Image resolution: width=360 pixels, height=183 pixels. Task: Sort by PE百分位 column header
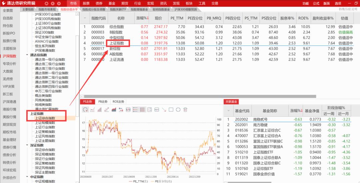click(195, 18)
